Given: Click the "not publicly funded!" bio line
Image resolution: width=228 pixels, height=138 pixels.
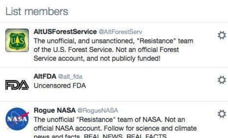Looking at the screenshot, I should [x=97, y=59].
